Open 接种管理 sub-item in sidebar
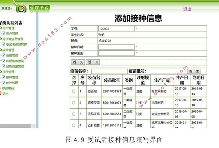Screen dimensions: 219x148 (x=12, y=77)
